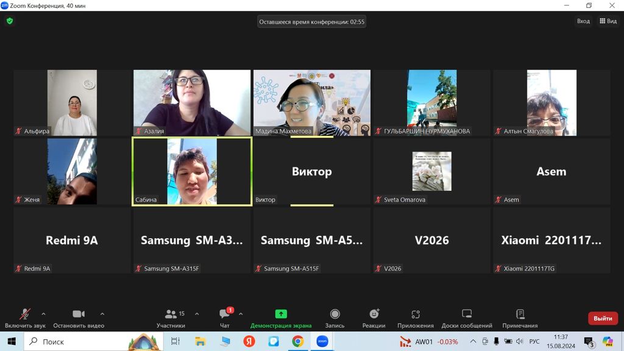Click the Вход sign-in item
624x351 pixels.
pyautogui.click(x=583, y=21)
